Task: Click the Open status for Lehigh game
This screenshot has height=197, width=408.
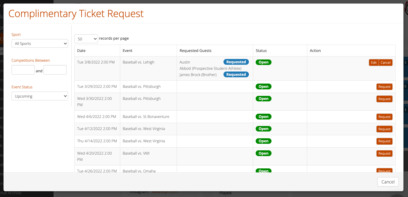Action: (263, 62)
